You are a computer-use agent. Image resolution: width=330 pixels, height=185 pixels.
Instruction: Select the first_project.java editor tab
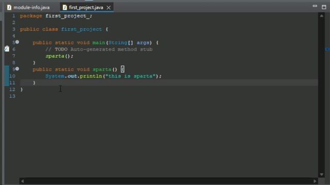pyautogui.click(x=86, y=8)
